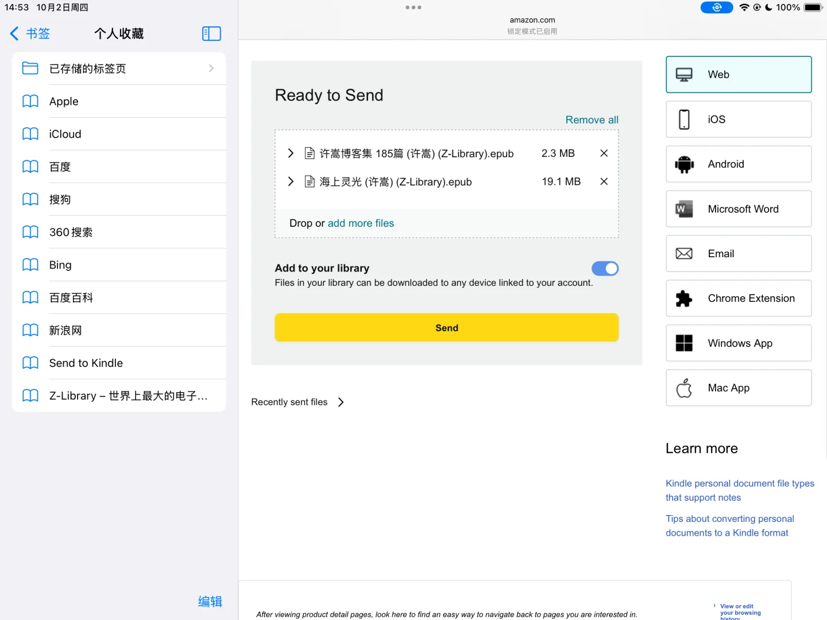827x620 pixels.
Task: Open the Bing bookmark icon
Action: [x=30, y=265]
